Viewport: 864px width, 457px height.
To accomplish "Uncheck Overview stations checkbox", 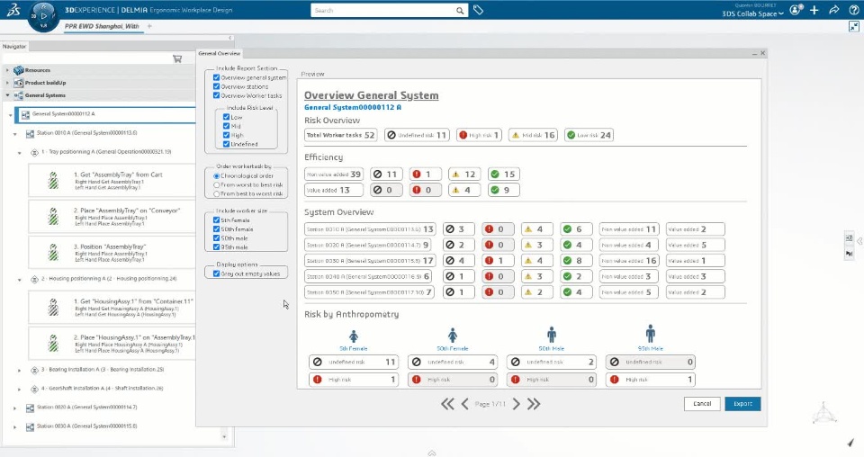I will (x=216, y=86).
